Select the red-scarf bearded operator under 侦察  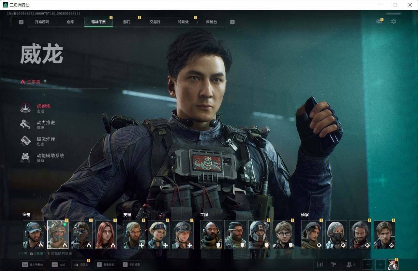point(360,235)
